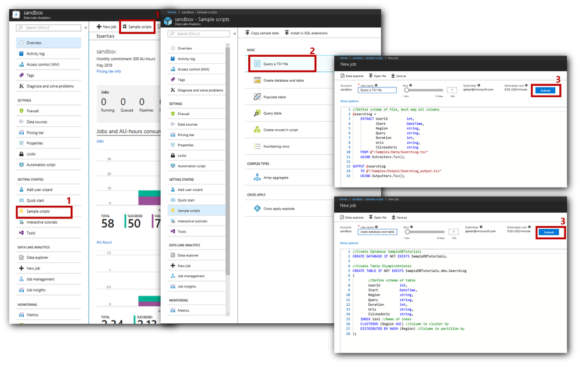
Task: Adjust AUs slider in Create database and table job
Action: [425, 232]
